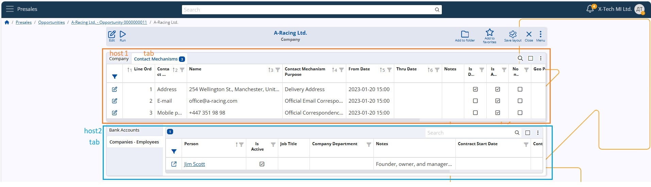This screenshot has width=651, height=187.
Task: Open A-Racing Ltd. Opportunity 0000000011 breadcrumb
Action: coord(109,22)
